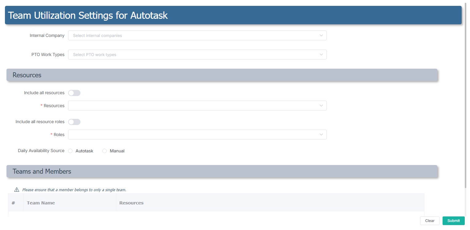Screen dimensions: 470x230
Task: Click the Internal Company dropdown chevron icon
Action: [321, 35]
